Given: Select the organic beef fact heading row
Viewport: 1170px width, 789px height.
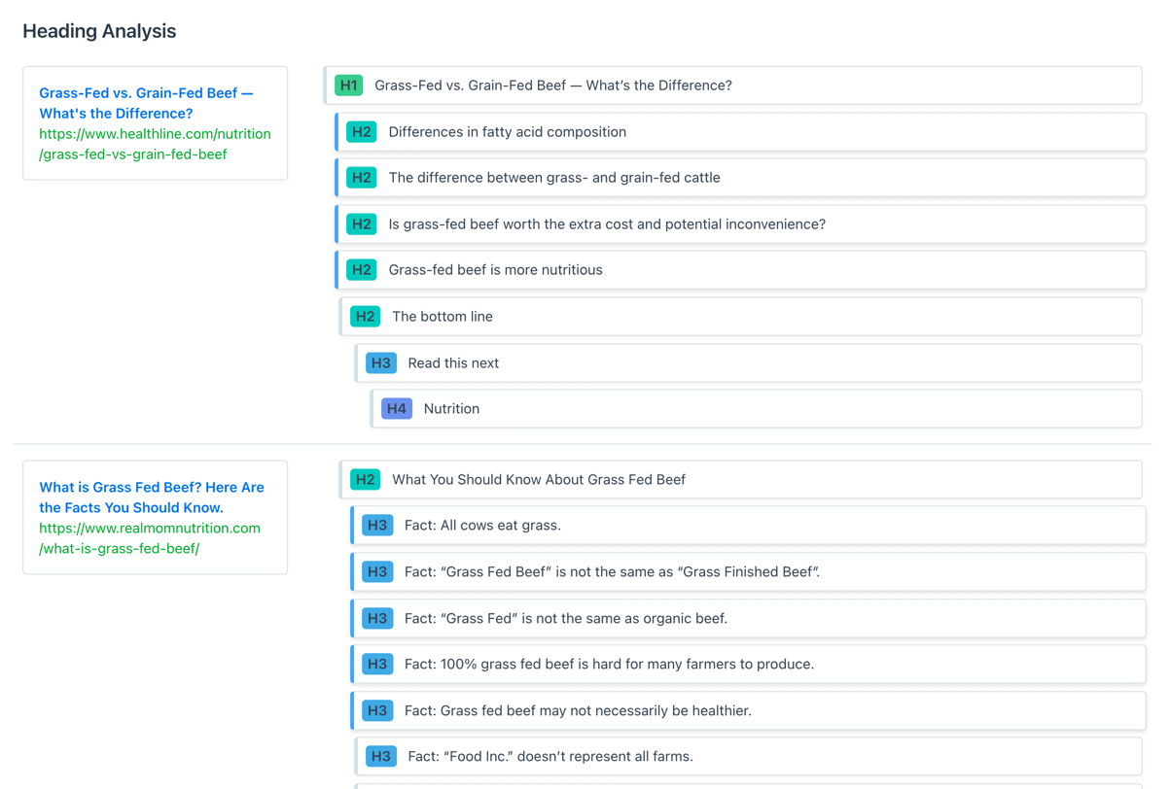Looking at the screenshot, I should [x=566, y=619].
